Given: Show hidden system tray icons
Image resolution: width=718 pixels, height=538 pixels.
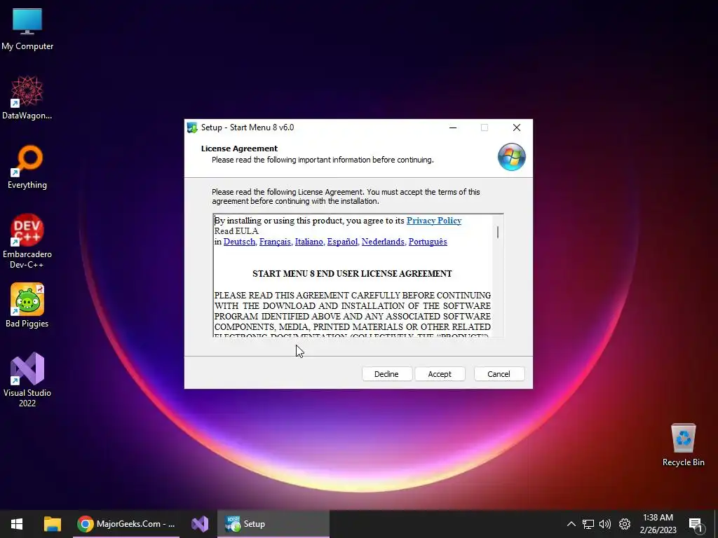Looking at the screenshot, I should (x=571, y=524).
